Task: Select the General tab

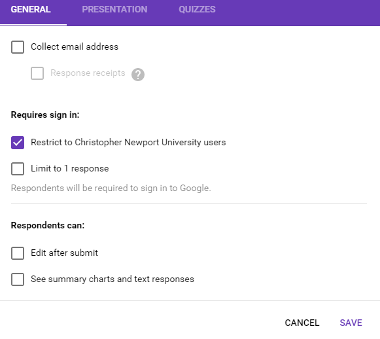Action: point(31,9)
